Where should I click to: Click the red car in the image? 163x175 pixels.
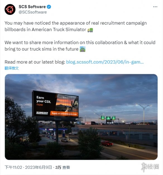tap(107, 143)
